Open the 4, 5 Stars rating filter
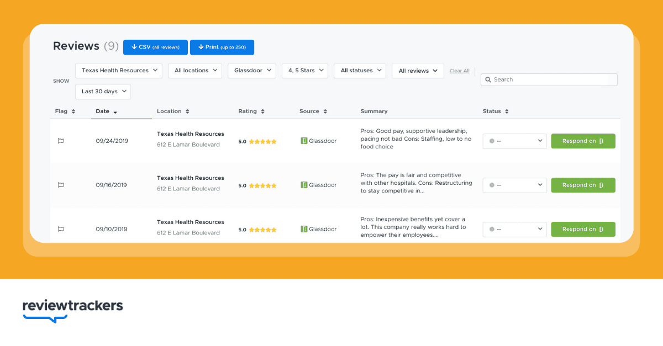Viewport: 663px width, 346px height. tap(304, 71)
